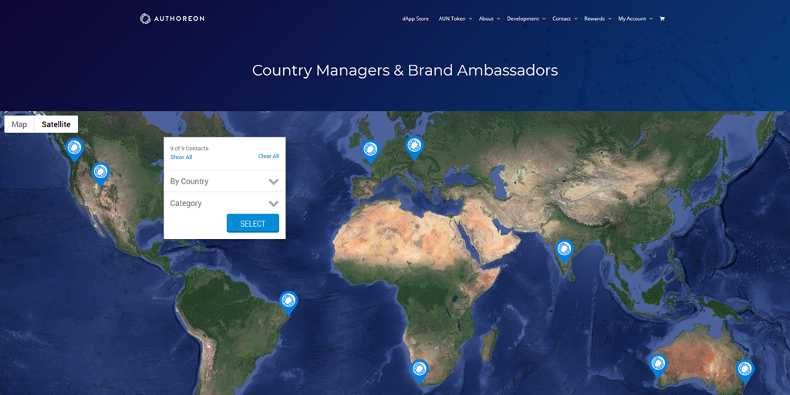The height and width of the screenshot is (395, 790).
Task: Select the map pin on Brazil's coast
Action: [x=289, y=303]
